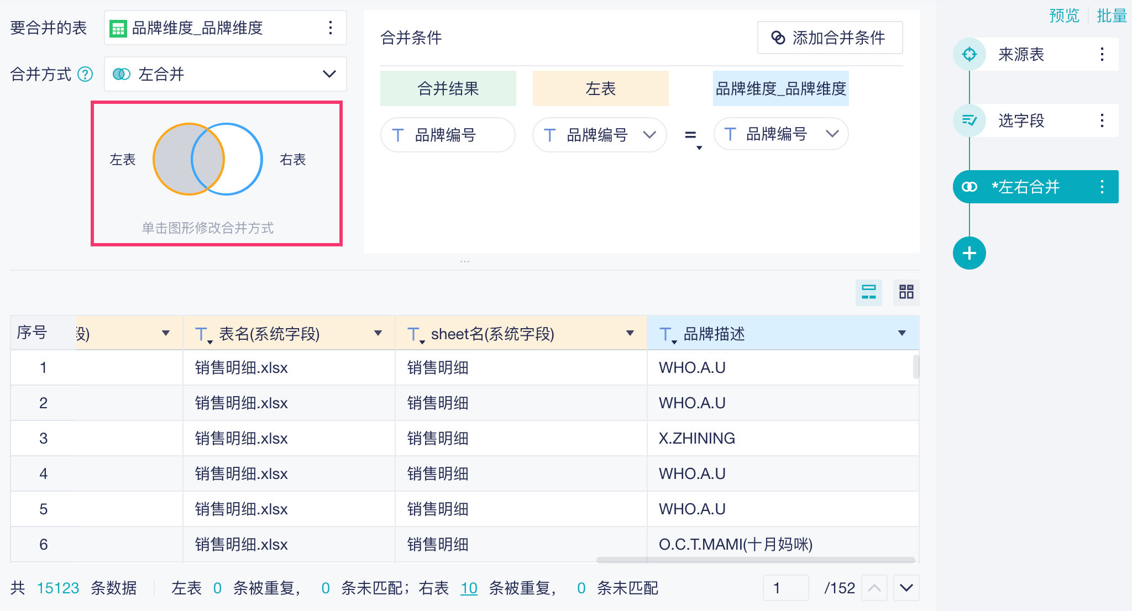Click the help icon beside 合并方式
The height and width of the screenshot is (611, 1132).
pos(85,74)
